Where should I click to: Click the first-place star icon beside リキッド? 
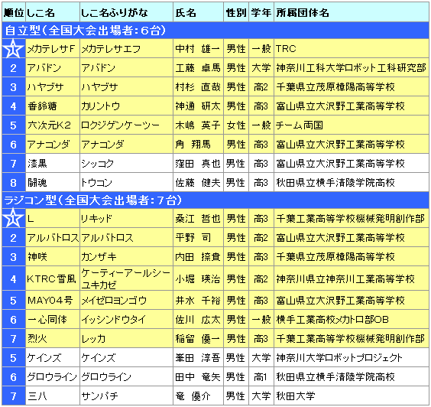[x=13, y=218]
